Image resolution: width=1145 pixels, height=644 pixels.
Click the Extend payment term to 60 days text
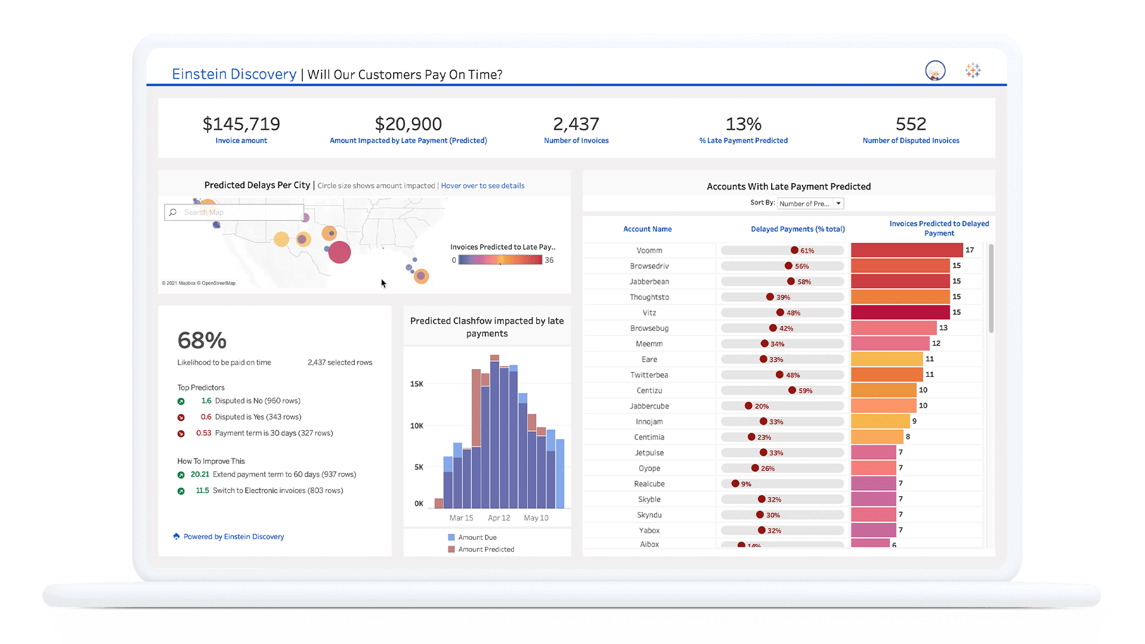pos(284,475)
